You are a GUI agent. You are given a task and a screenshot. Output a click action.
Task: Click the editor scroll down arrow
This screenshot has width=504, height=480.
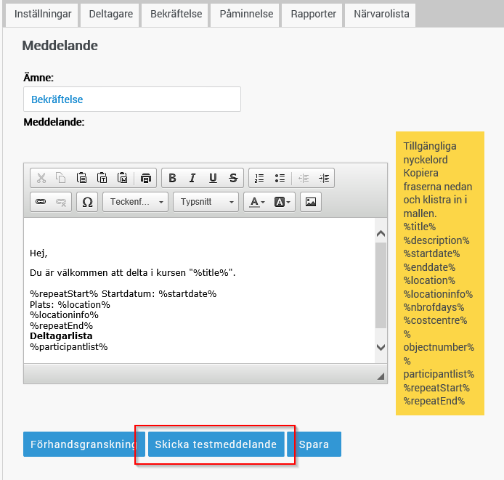381,347
